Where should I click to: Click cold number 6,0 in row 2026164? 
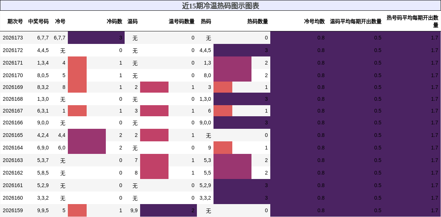62,148
